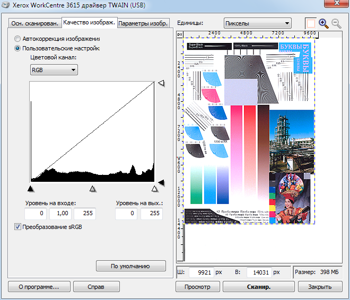350x300 pixels.
Task: Open the Единицы Пикселы dropdown
Action: click(258, 23)
